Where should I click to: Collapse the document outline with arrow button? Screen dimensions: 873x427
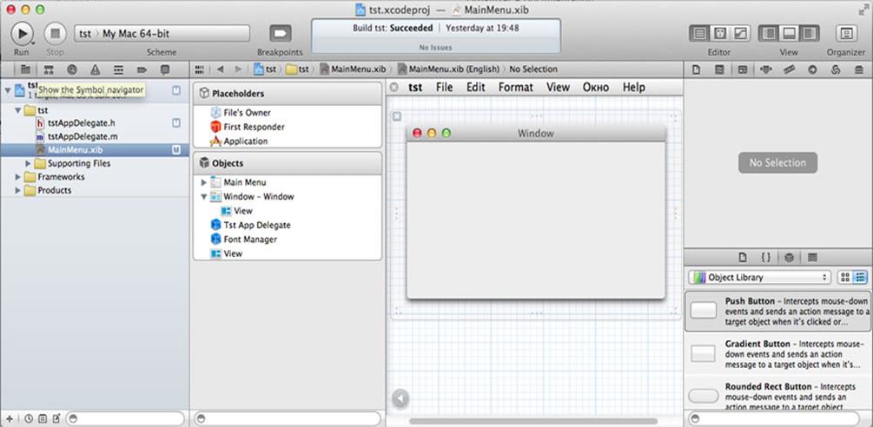click(x=400, y=398)
